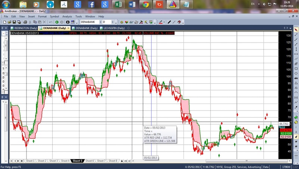Select the triangle drawing tool
The image size is (299, 169).
tap(296, 83)
